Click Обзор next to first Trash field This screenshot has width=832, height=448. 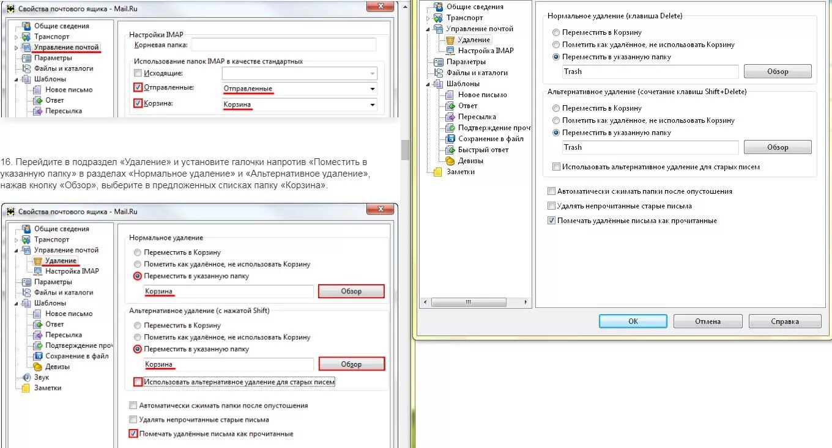click(778, 72)
